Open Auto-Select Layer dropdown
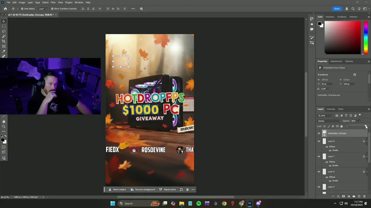 (x=43, y=9)
